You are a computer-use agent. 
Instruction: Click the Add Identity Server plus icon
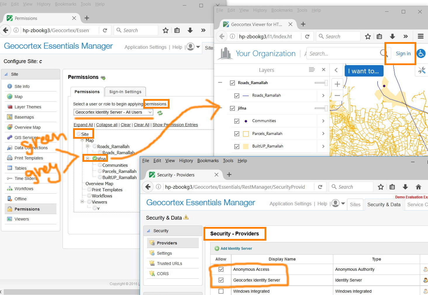click(x=217, y=249)
